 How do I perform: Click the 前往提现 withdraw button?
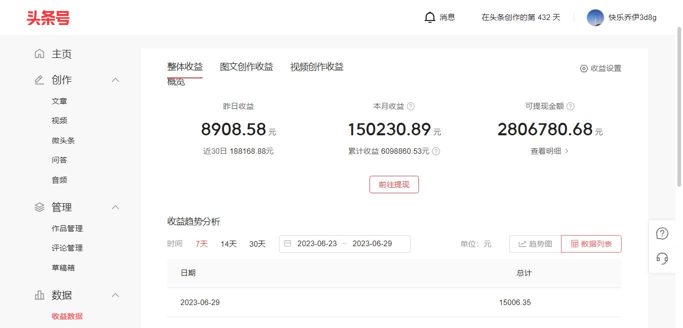(394, 184)
